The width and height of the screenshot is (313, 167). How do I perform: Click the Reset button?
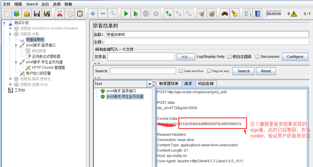pos(266,71)
